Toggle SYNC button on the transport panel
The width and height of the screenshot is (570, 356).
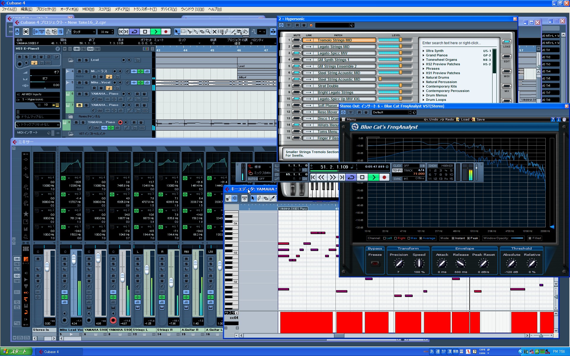click(x=397, y=179)
